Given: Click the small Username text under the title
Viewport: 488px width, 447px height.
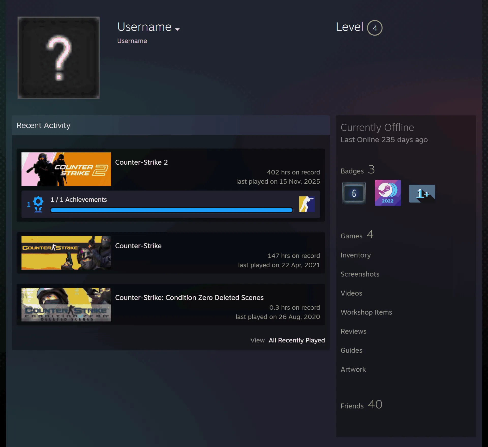Looking at the screenshot, I should click(132, 41).
